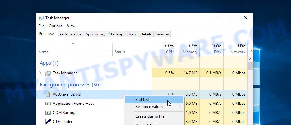Sort by the Disk column header

(x=212, y=49)
